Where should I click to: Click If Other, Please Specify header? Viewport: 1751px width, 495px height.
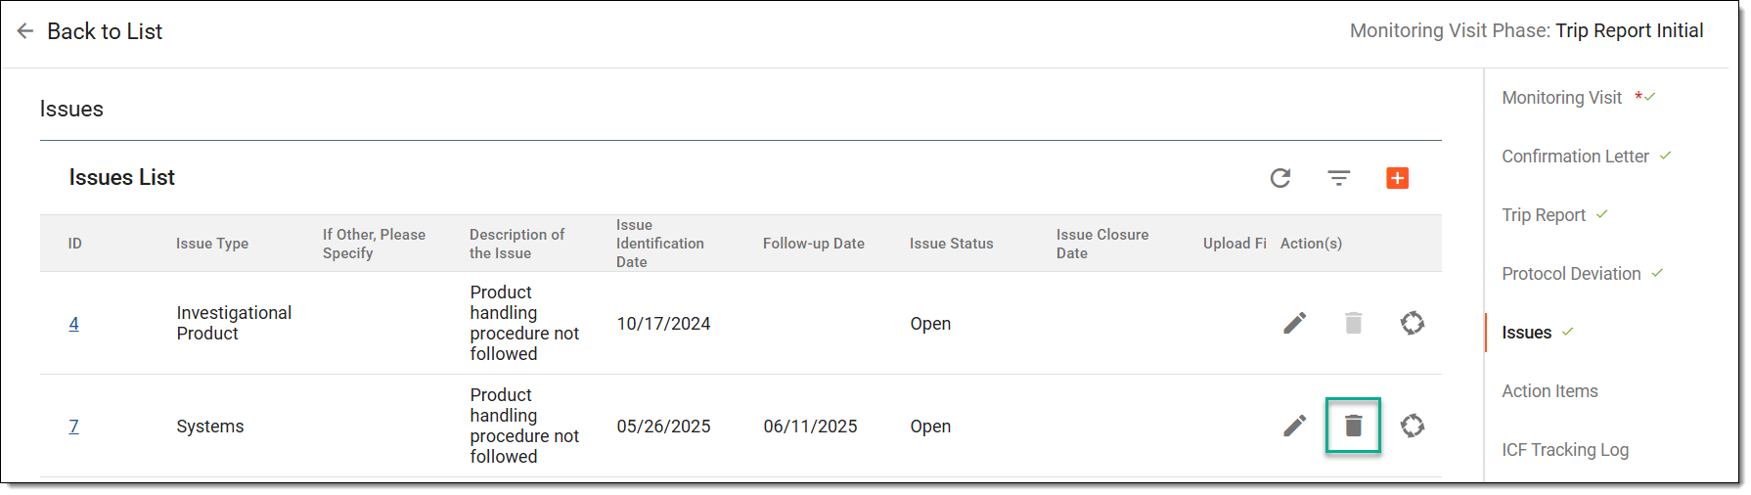(x=374, y=244)
